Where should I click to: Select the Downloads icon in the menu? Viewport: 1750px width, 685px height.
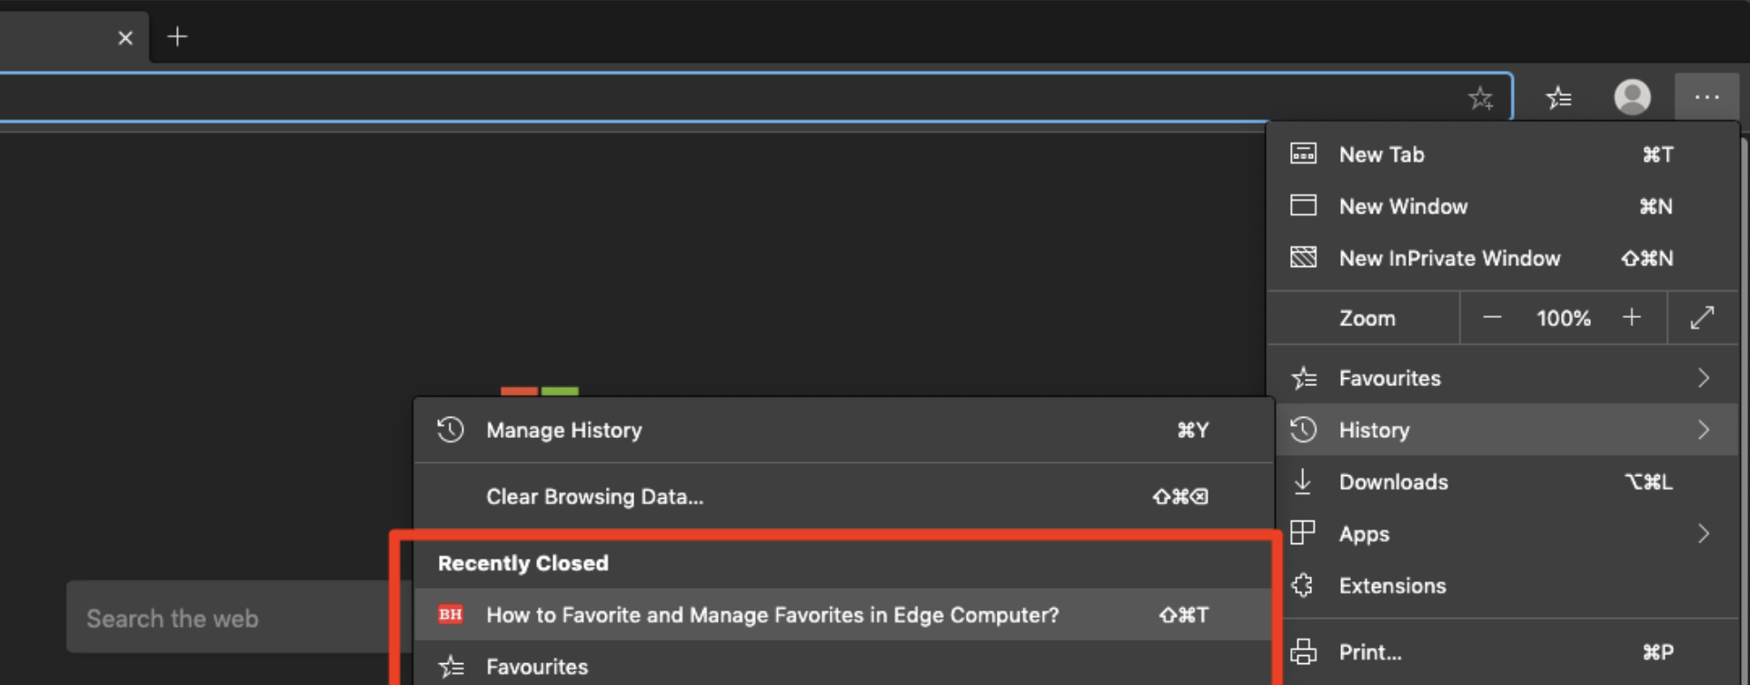pos(1304,481)
